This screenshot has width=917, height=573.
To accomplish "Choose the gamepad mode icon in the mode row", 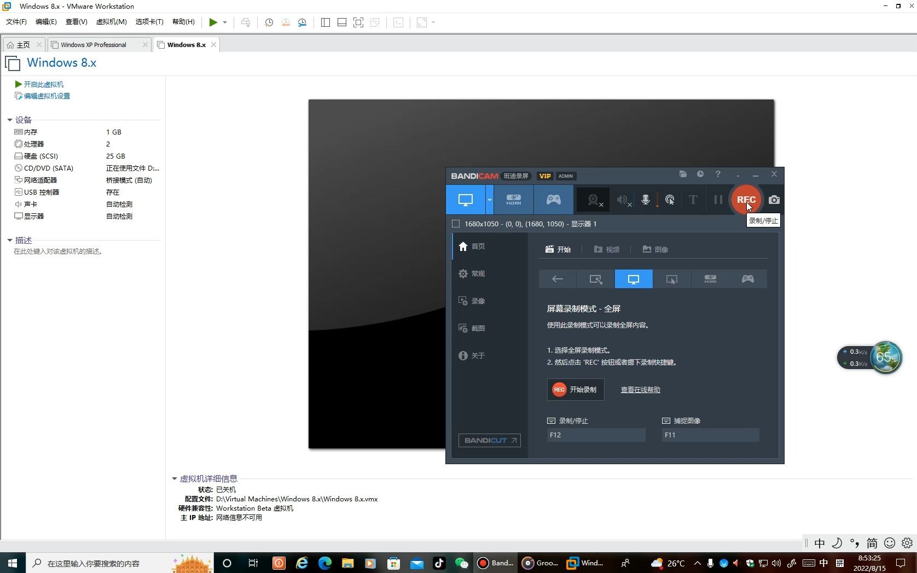I will (747, 279).
